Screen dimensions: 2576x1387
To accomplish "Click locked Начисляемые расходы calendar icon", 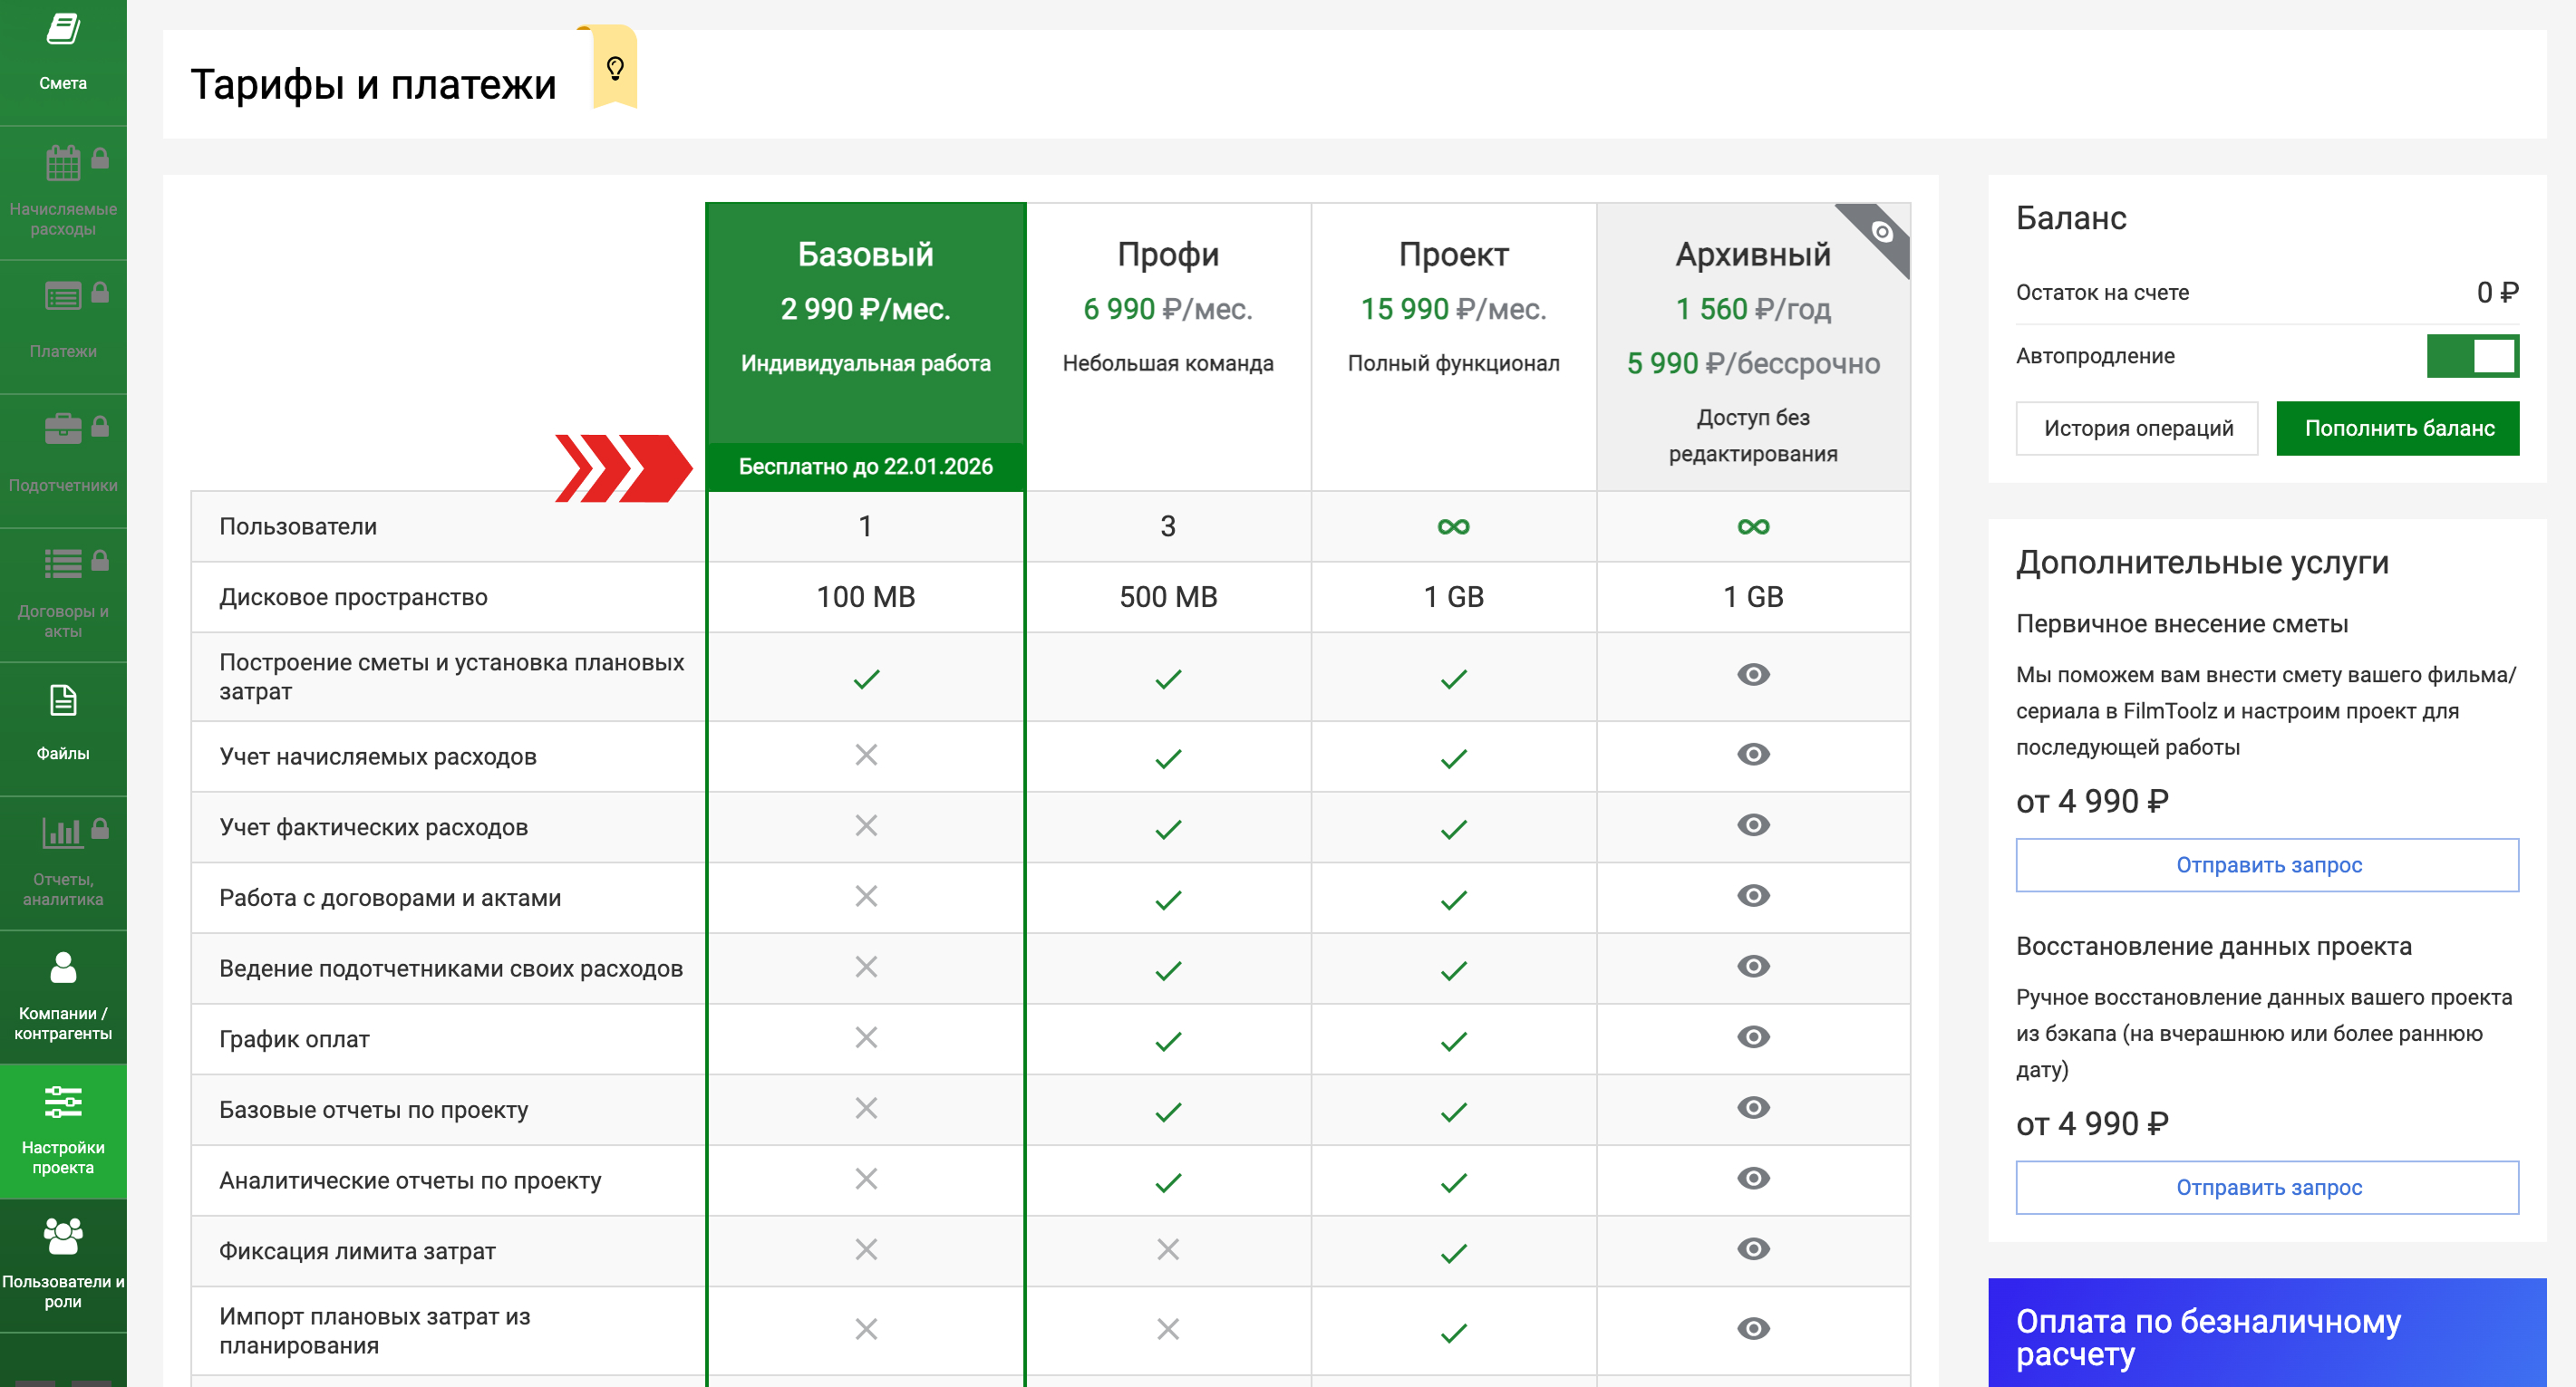I will [63, 163].
